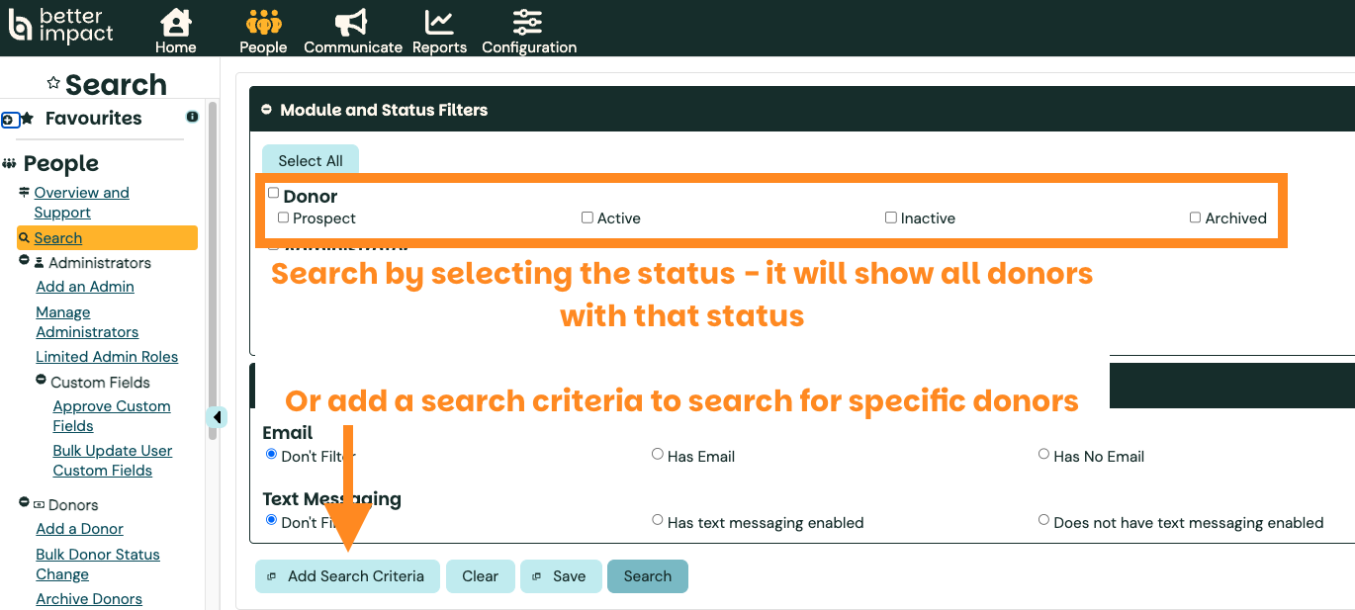The width and height of the screenshot is (1355, 610).
Task: Click the Home icon in top navigation
Action: coord(175,22)
